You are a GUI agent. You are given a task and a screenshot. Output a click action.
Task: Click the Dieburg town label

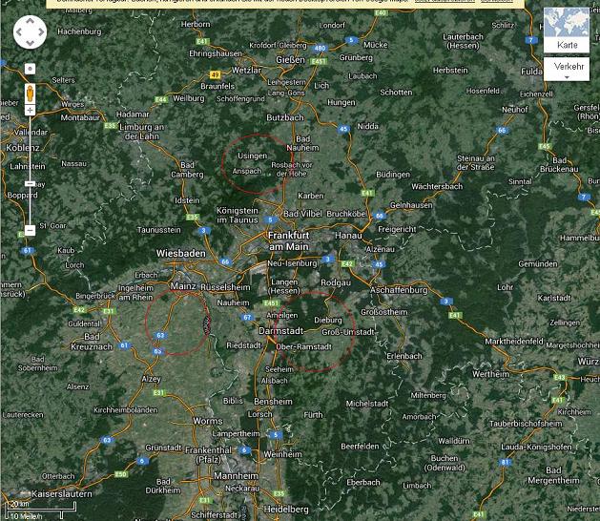tap(328, 320)
